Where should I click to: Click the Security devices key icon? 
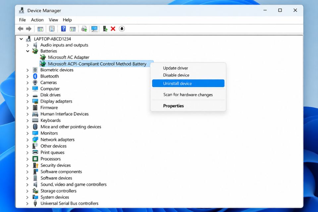coord(35,165)
